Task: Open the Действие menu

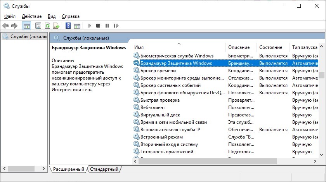Action: tap(31, 16)
